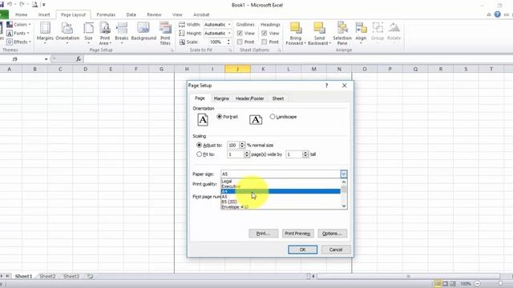This screenshot has height=288, width=513.
Task: Select the Fit to scaling option
Action: (x=199, y=154)
